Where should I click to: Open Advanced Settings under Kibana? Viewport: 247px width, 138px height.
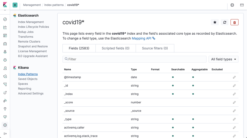coord(31,93)
